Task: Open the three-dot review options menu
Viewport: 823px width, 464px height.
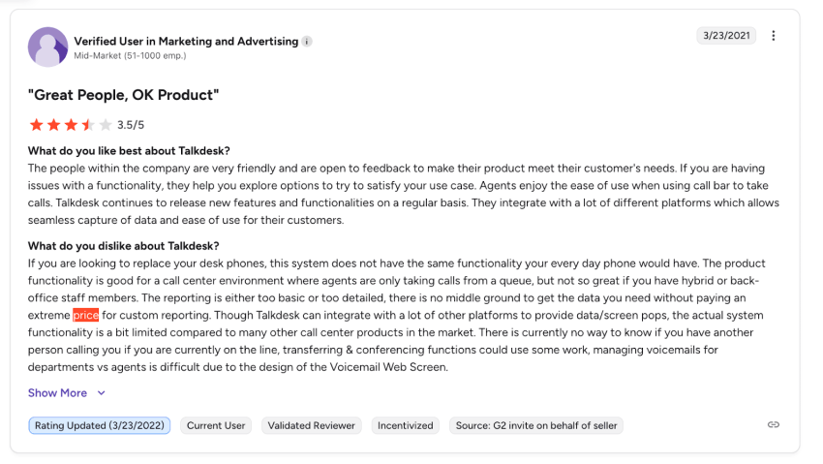Action: coord(773,36)
